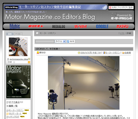Click the list icon beside すべて表示
This screenshot has width=138, height=119.
(x=8, y=102)
